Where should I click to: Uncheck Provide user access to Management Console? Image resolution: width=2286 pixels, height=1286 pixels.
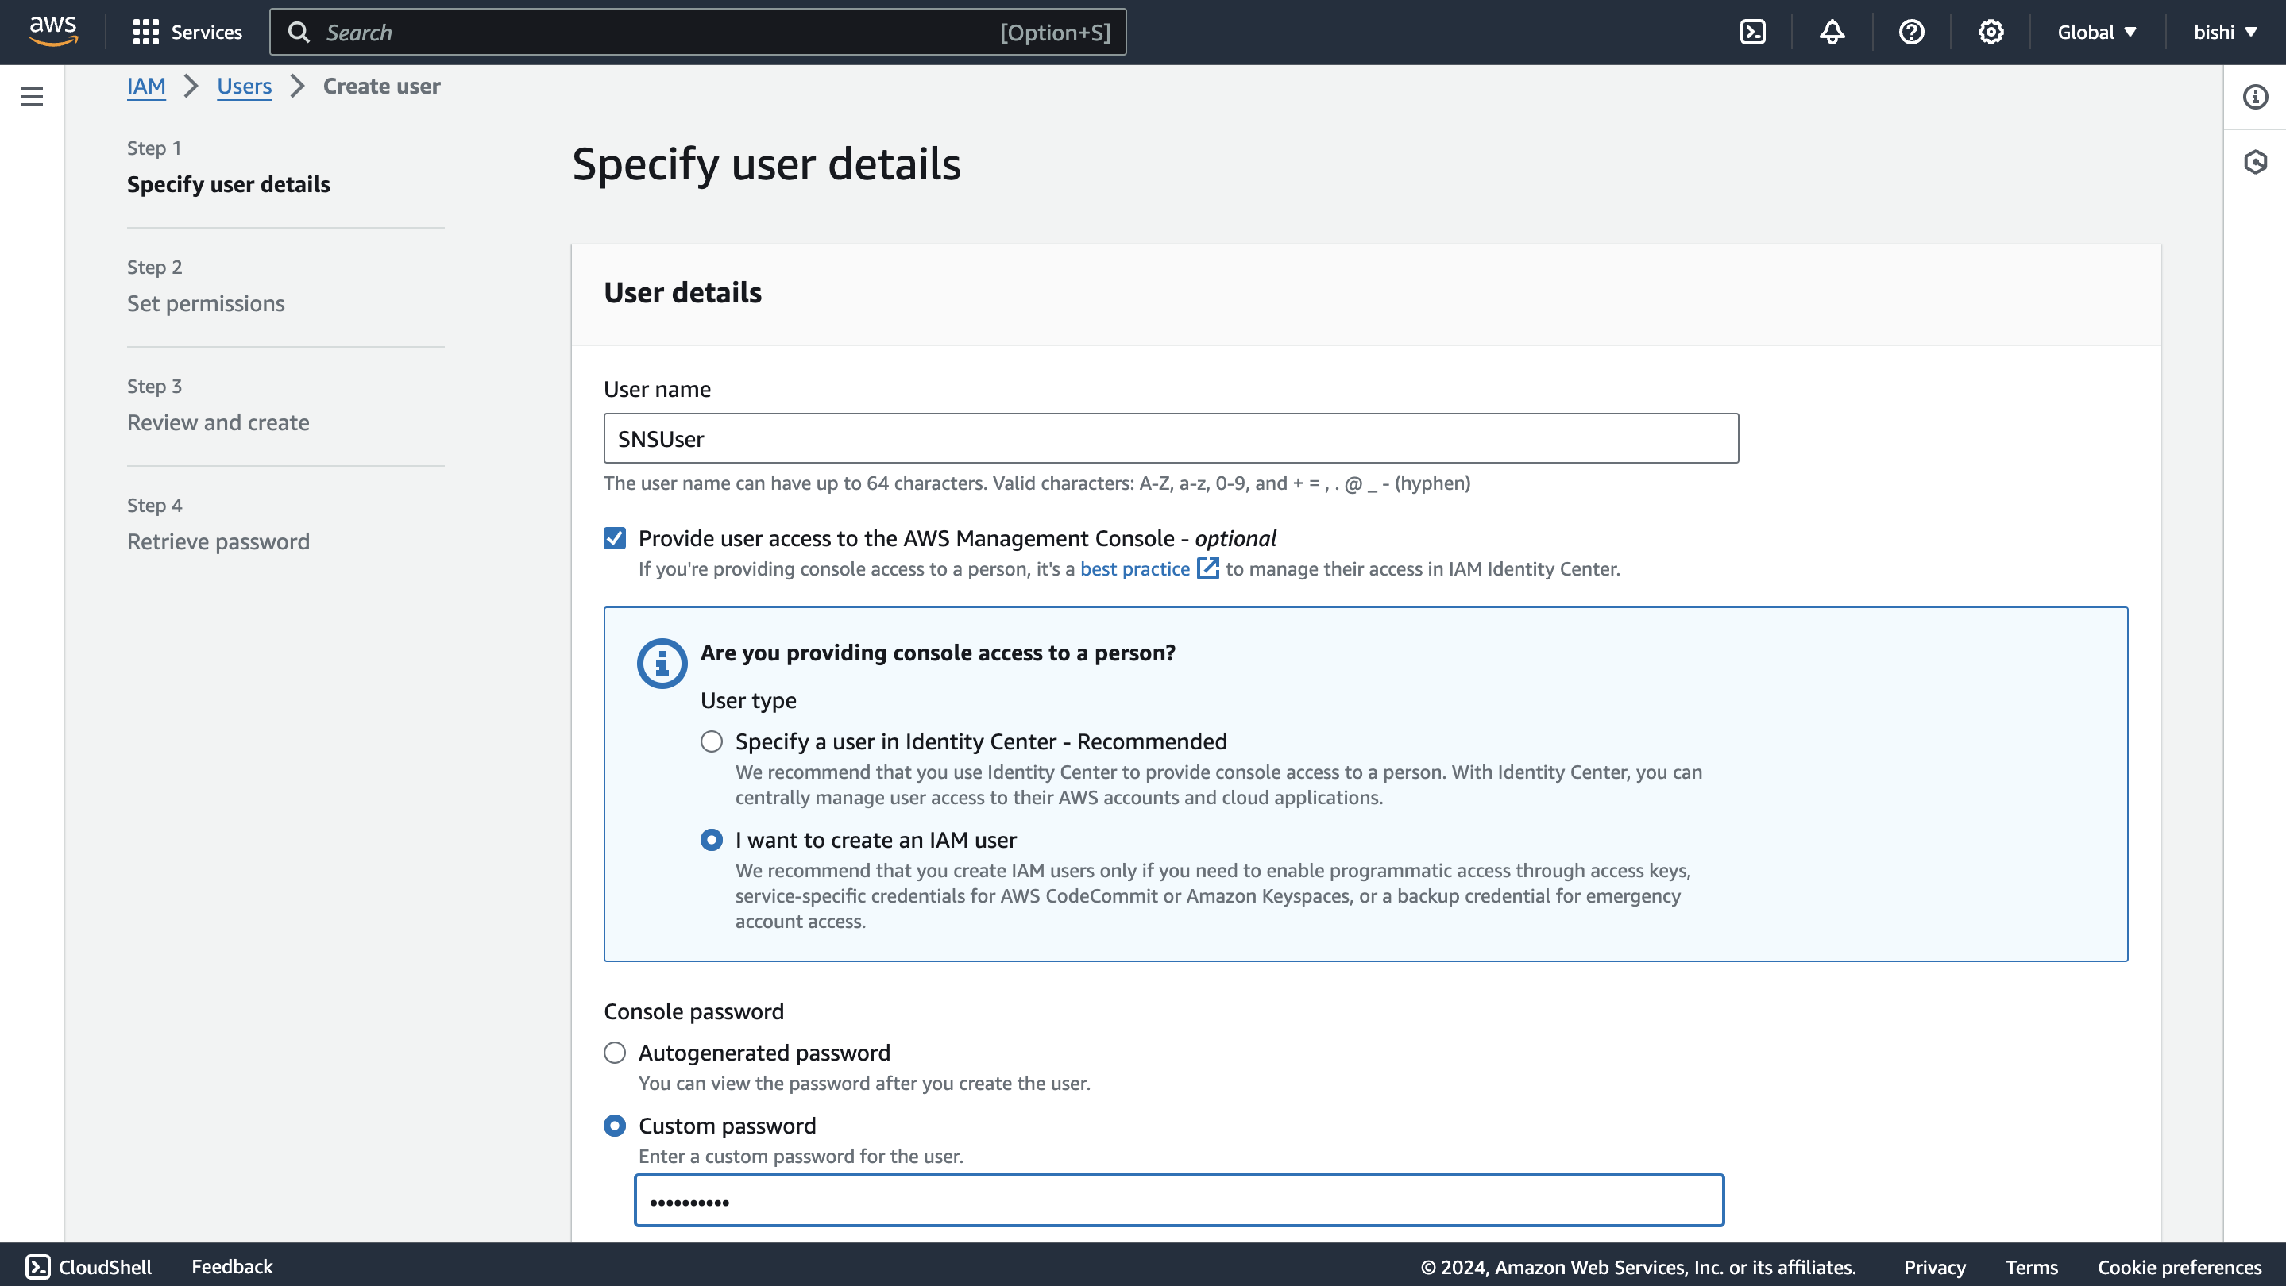tap(614, 538)
